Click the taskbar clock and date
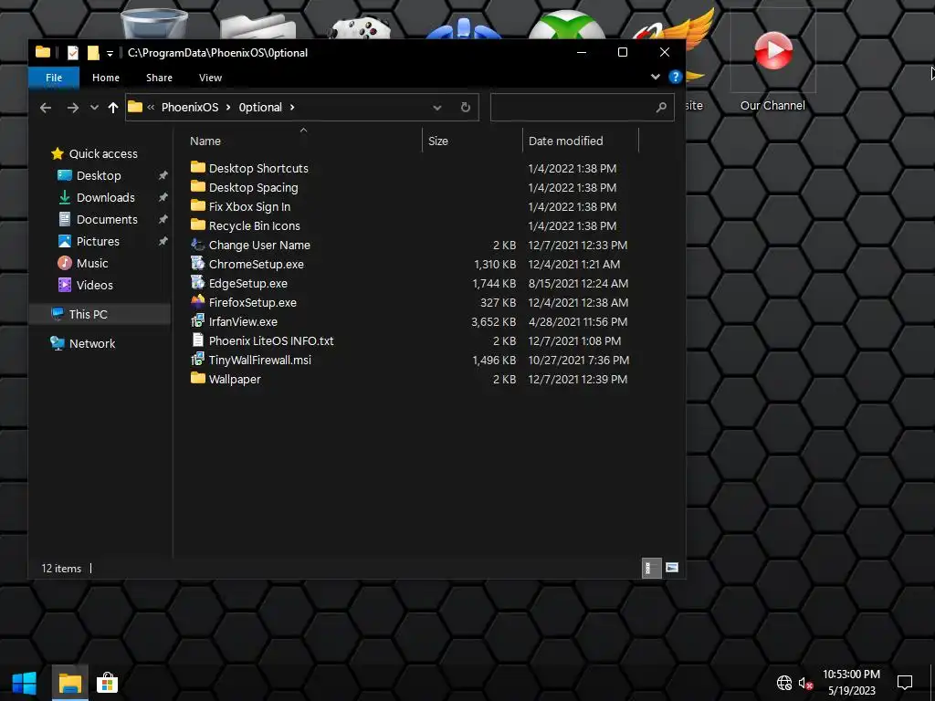Viewport: 935px width, 701px height. tap(851, 683)
